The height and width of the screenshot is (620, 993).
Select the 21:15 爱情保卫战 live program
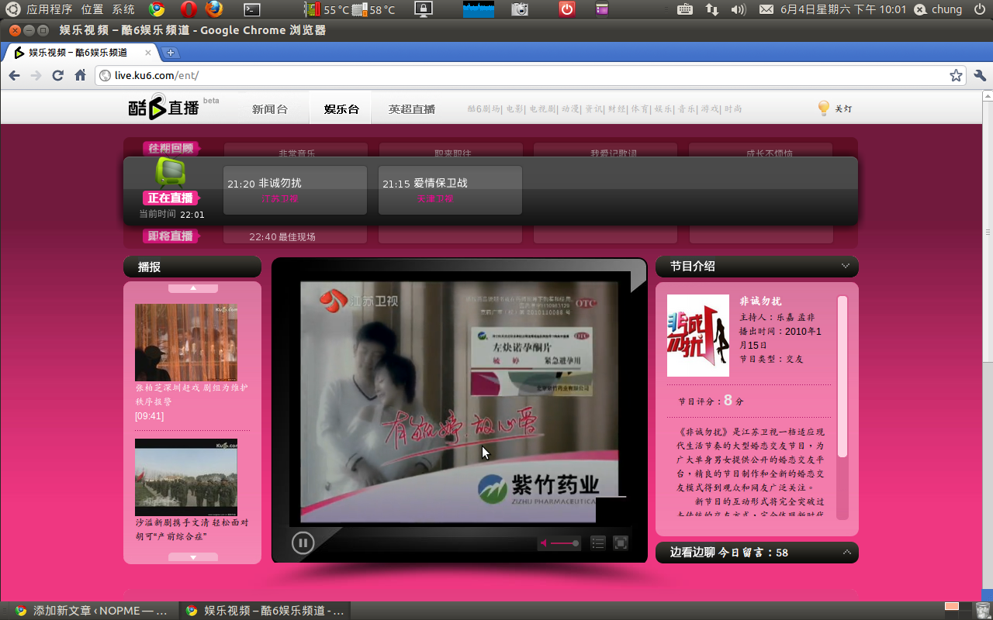click(450, 190)
